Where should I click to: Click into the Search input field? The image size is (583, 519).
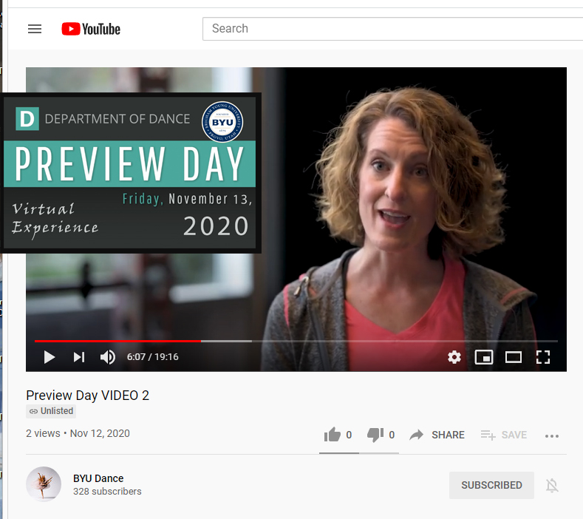(x=392, y=29)
